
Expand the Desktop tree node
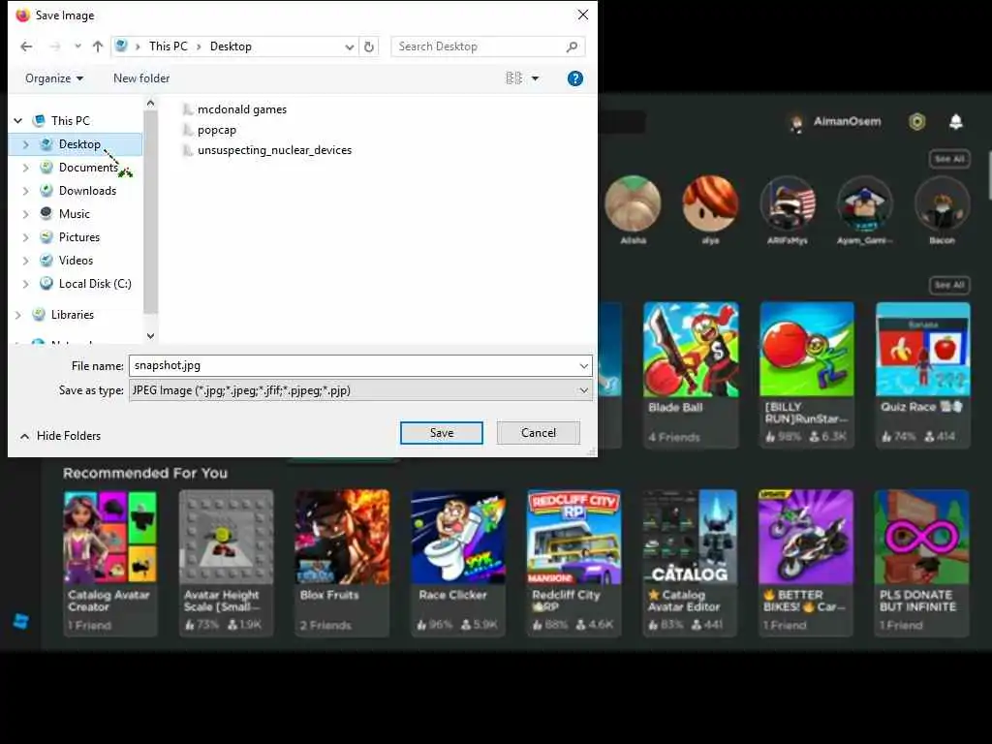(25, 144)
